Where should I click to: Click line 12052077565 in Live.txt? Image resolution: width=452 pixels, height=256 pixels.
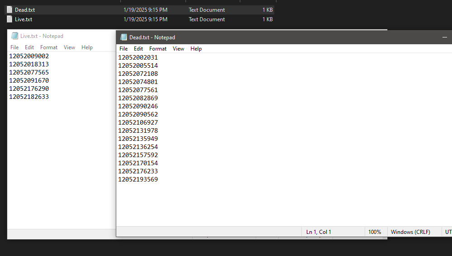[x=29, y=72]
